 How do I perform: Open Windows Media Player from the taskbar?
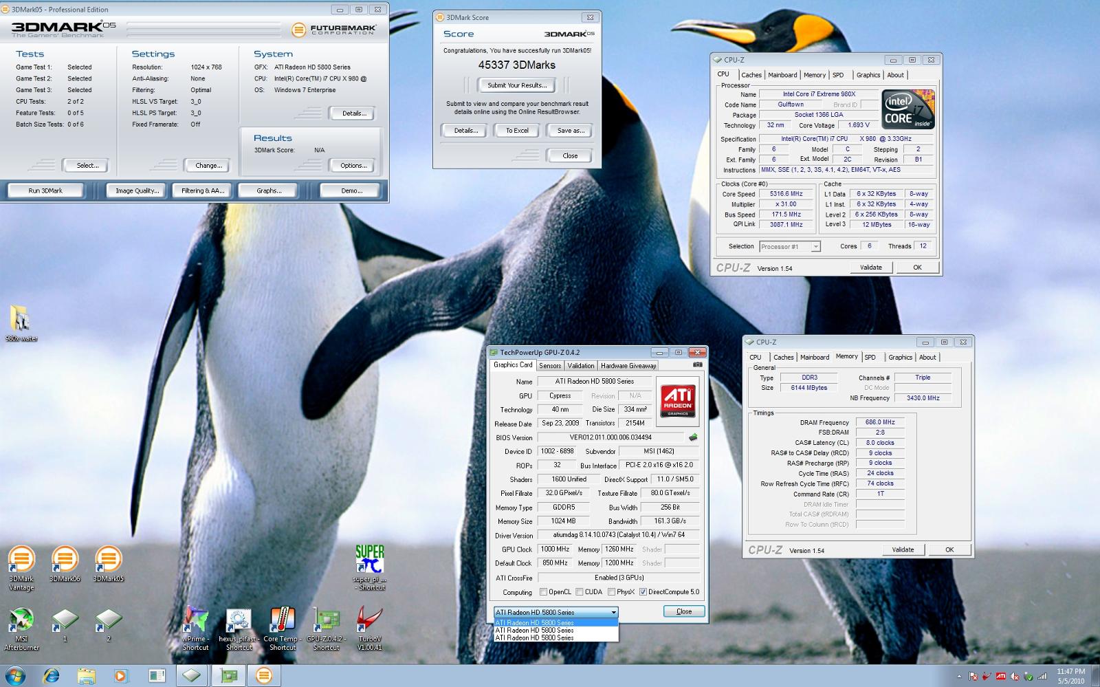click(x=121, y=676)
